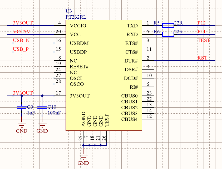Viewport: 222px width, 169px height.
Task: Click the CBUS2 pin name
Action: coord(129,108)
